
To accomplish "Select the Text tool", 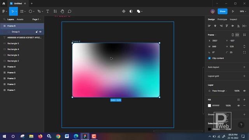I will tap(47, 11).
